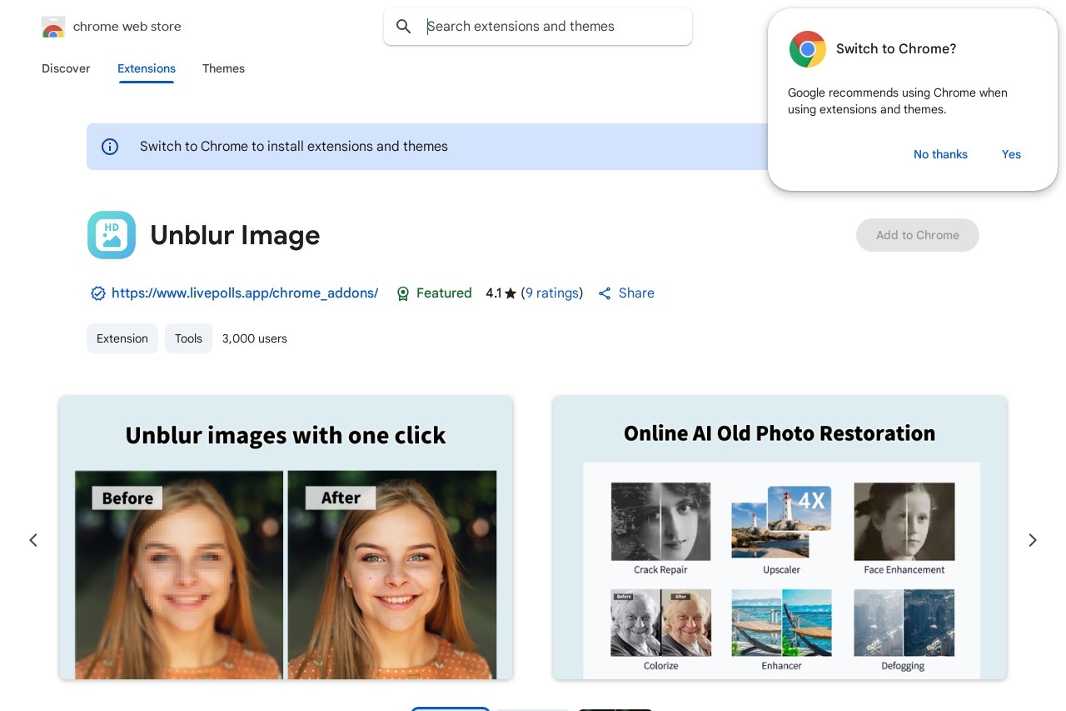Click the 4.1 rating value
Screen dimensions: 1066x711
click(x=494, y=293)
